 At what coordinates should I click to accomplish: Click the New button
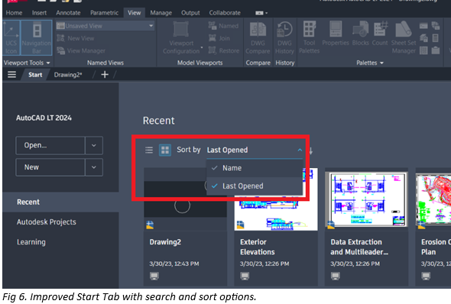click(x=50, y=167)
